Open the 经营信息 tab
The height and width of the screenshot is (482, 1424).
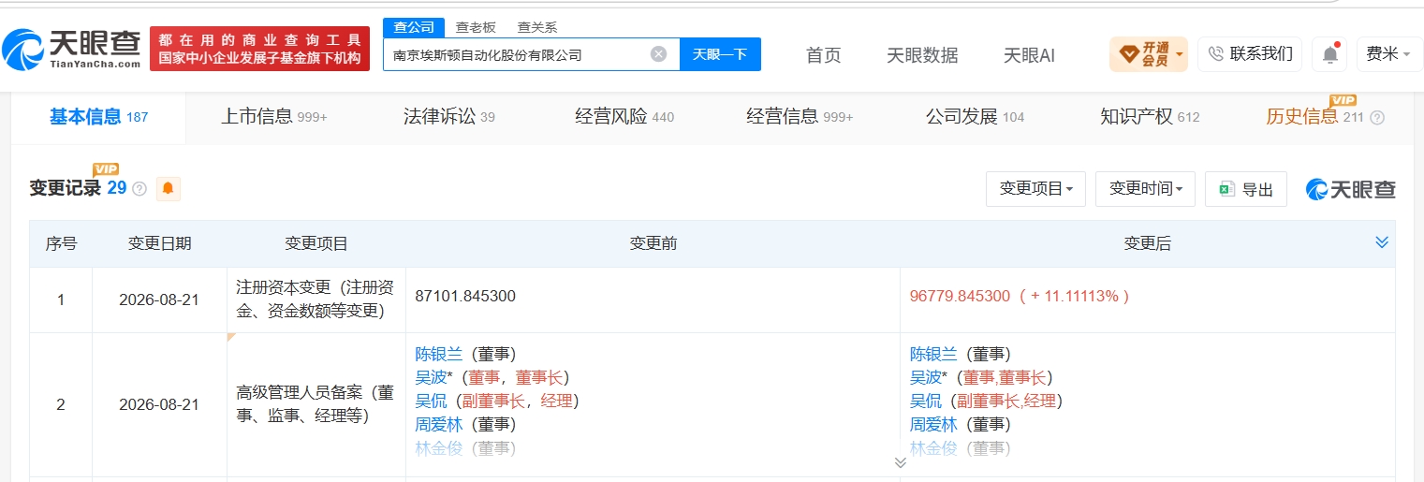[800, 117]
